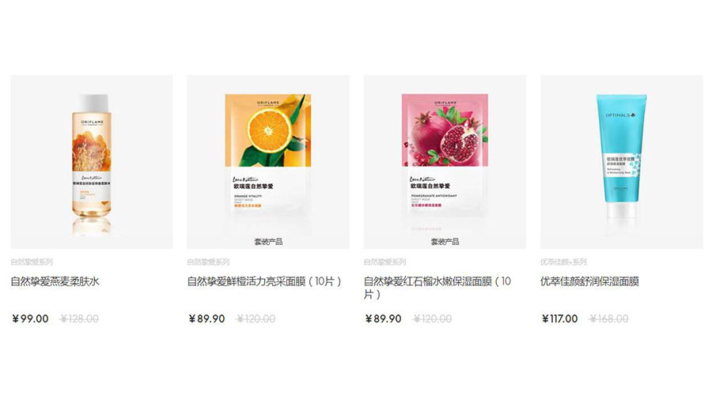Screen dimensions: 712x403
Task: Open the orange sheet mask product image
Action: click(x=268, y=162)
